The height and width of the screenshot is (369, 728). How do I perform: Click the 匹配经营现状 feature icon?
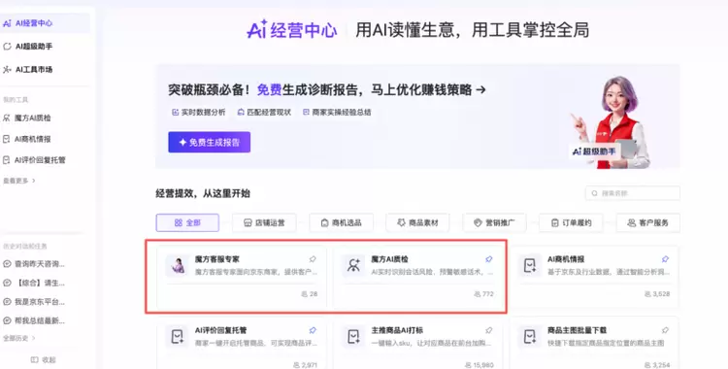tap(241, 112)
